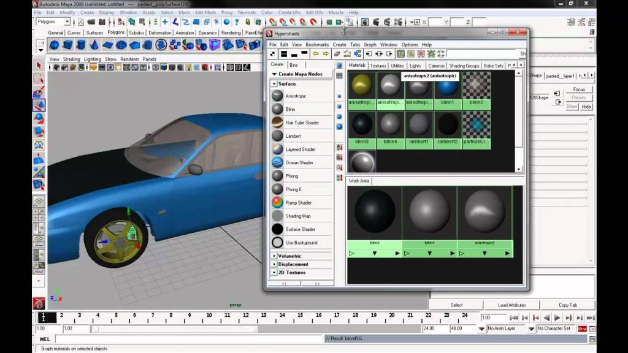Collapse the Surface node category
The width and height of the screenshot is (628, 353).
274,84
